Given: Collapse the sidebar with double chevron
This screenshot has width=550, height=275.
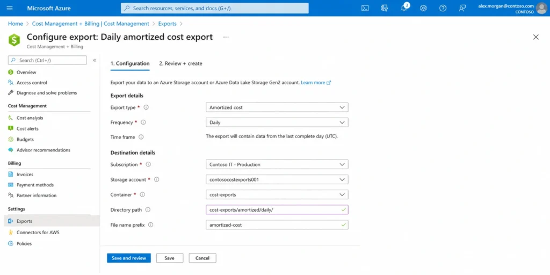Looking at the screenshot, I should click(95, 60).
